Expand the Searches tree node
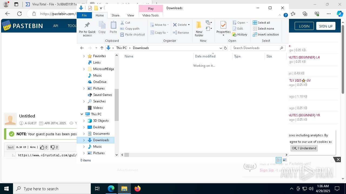The height and width of the screenshot is (194, 346). 84,101
